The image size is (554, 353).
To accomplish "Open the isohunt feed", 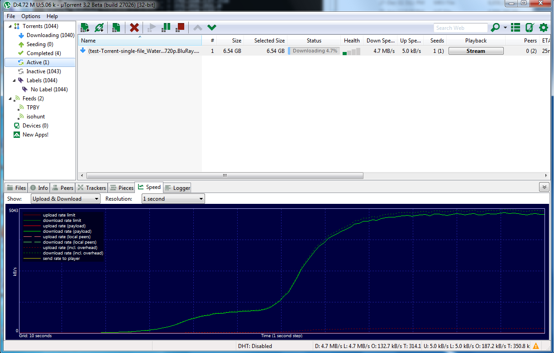I will (x=31, y=117).
